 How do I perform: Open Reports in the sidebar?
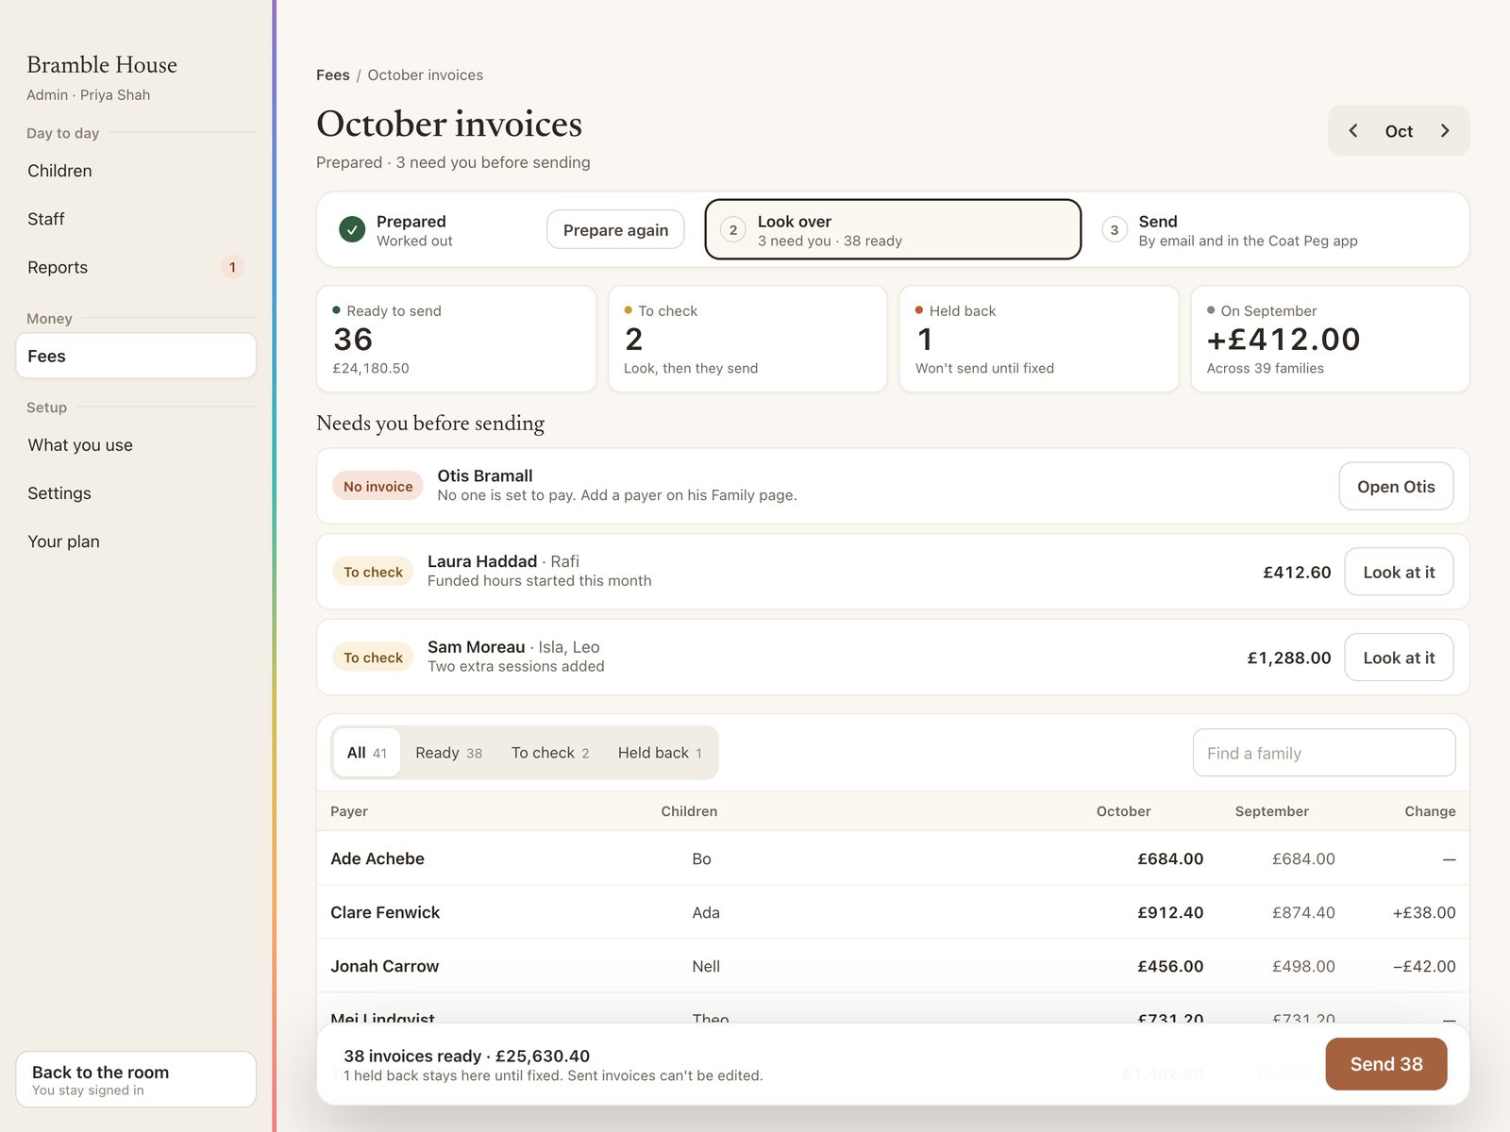[136, 267]
